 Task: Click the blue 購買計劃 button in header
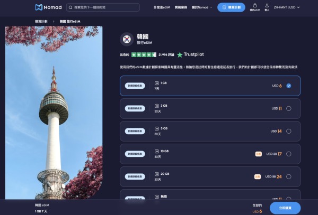click(x=231, y=7)
